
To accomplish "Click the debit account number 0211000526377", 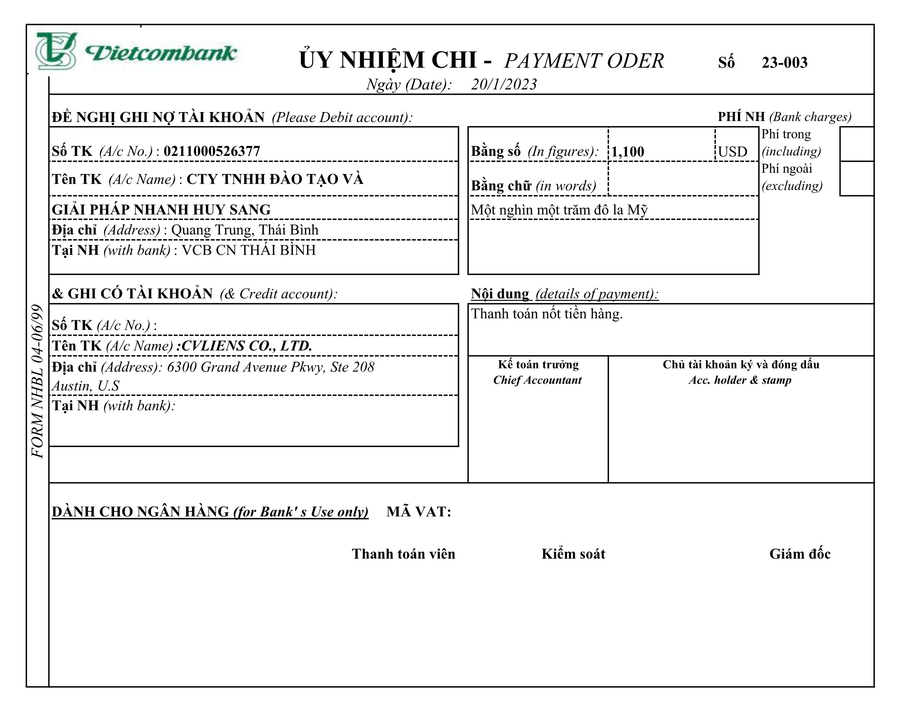I will coord(211,151).
